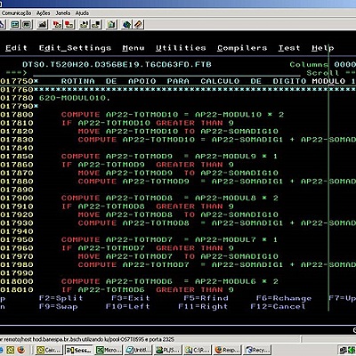Click the orange pencil toolbar icon
The height and width of the screenshot is (356, 356).
pos(139,24)
